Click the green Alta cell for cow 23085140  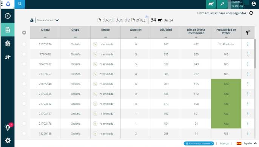[226, 84]
